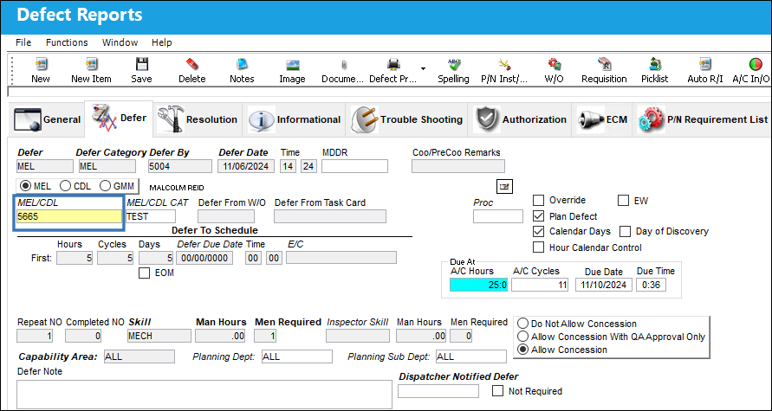Image resolution: width=772 pixels, height=411 pixels.
Task: Click the Due Time field
Action: point(651,285)
